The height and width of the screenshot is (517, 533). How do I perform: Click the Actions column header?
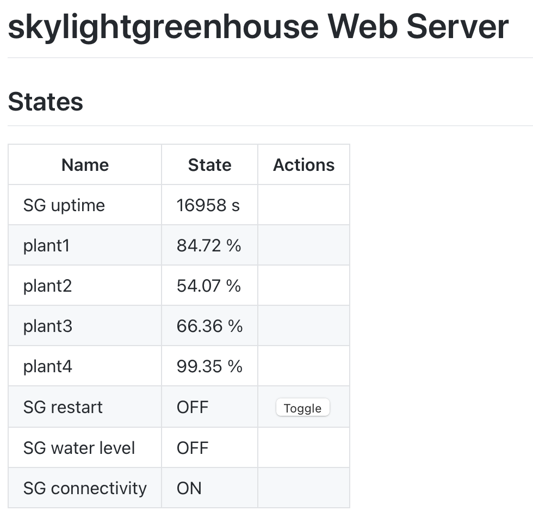tap(303, 164)
